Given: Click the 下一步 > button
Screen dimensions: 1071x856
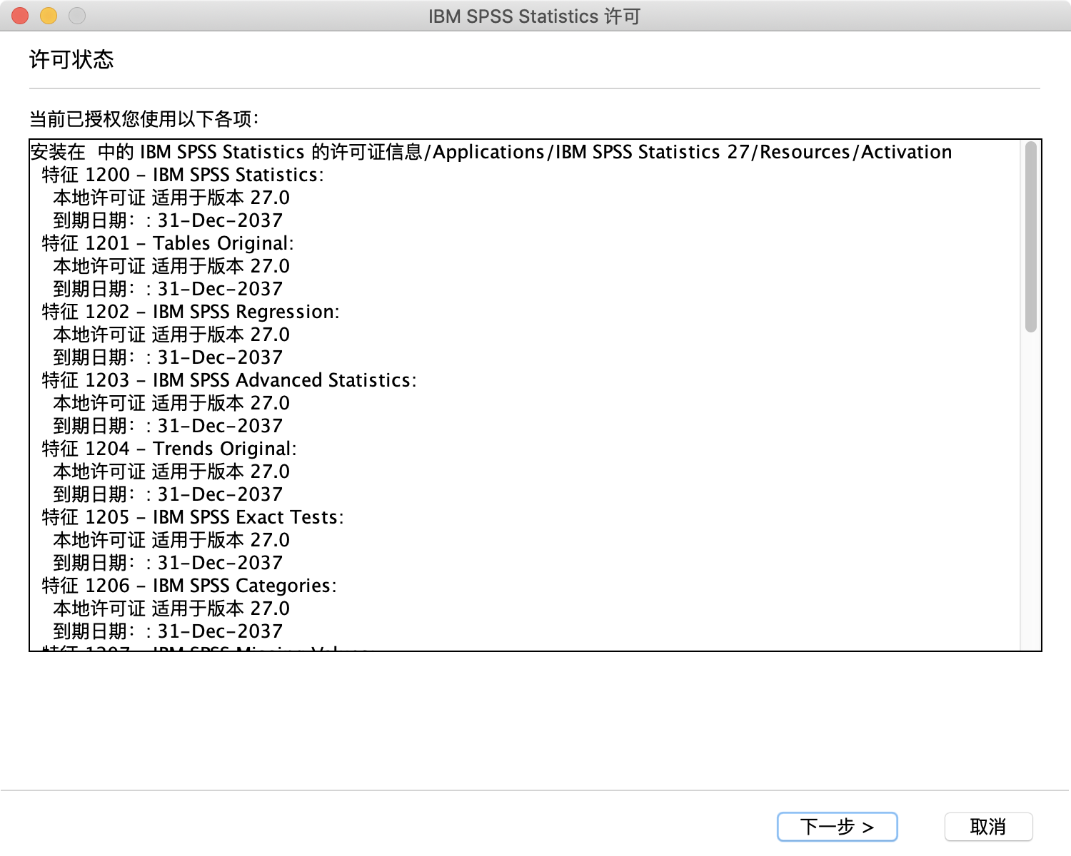Looking at the screenshot, I should [x=837, y=827].
